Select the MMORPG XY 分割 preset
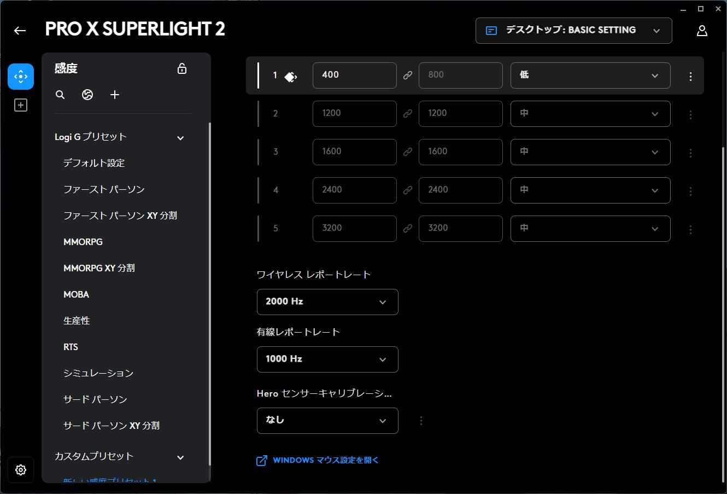Screen dimensions: 727x494 [x=99, y=268]
